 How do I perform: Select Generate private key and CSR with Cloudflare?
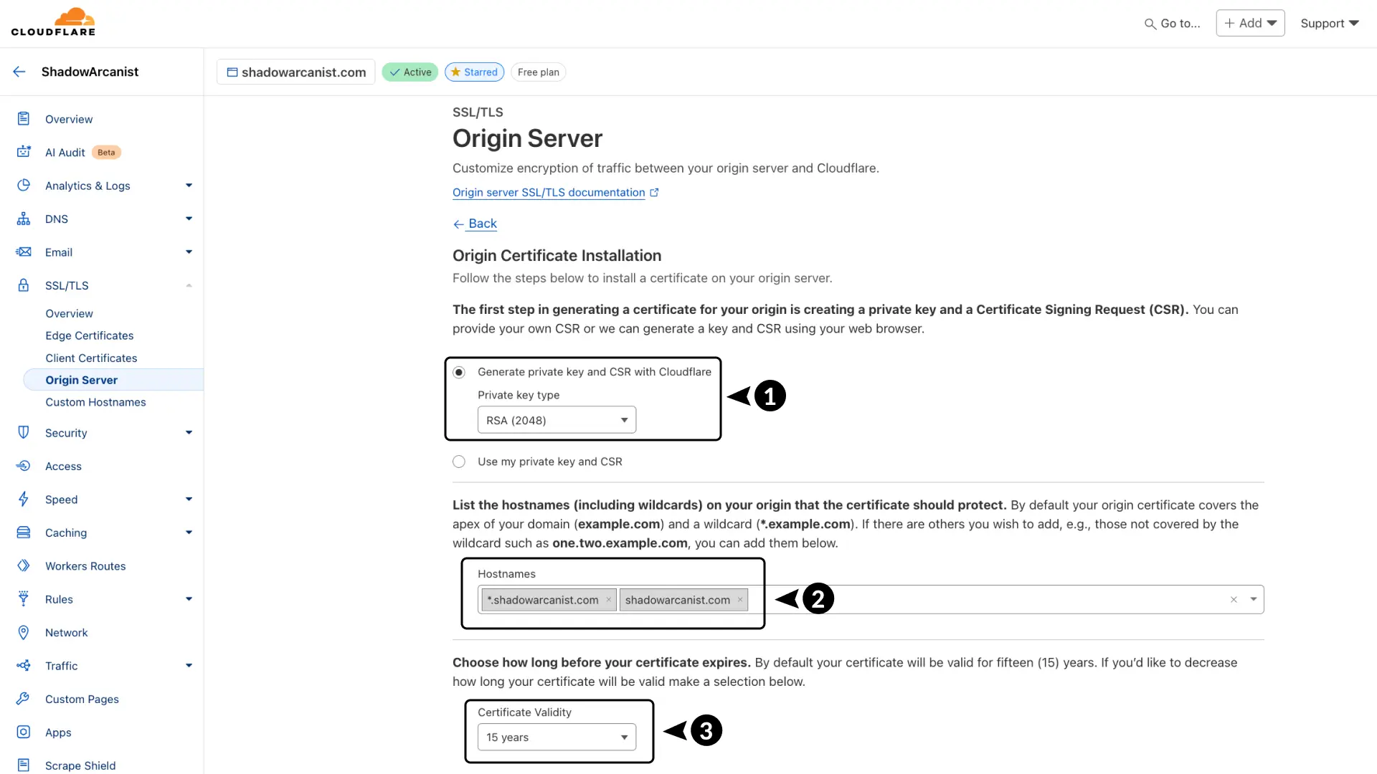pyautogui.click(x=459, y=372)
